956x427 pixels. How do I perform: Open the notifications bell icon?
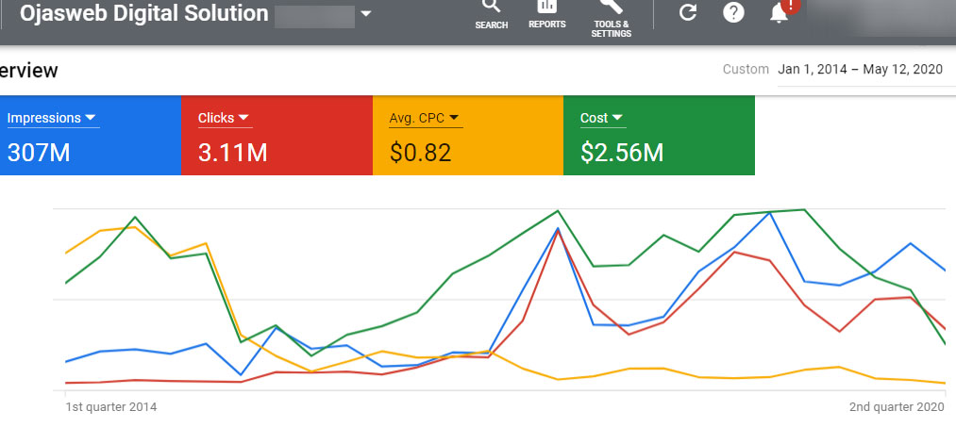(x=780, y=12)
